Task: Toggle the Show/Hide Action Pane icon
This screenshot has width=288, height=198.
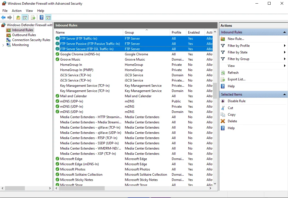Action: coord(48,18)
